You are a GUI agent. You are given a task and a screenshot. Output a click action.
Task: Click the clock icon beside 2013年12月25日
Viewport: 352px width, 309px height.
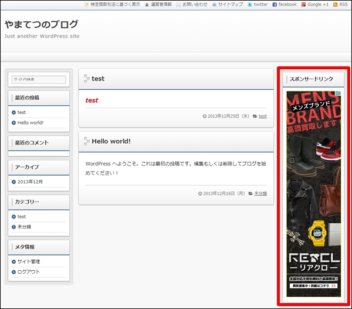(205, 116)
